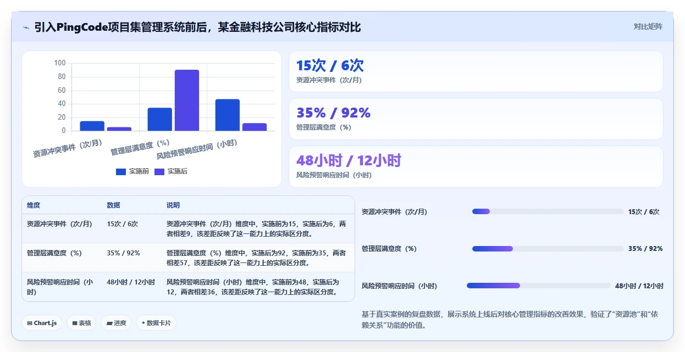The width and height of the screenshot is (685, 352).
Task: Click the 资源冲突事件 progress bar
Action: 548,211
